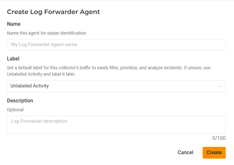Click the "Optional" hint text
The image size is (234, 165).
(x=15, y=110)
